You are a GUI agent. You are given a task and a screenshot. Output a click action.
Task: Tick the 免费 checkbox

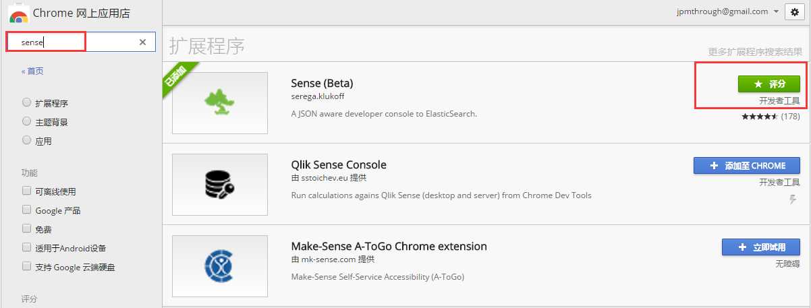point(27,229)
